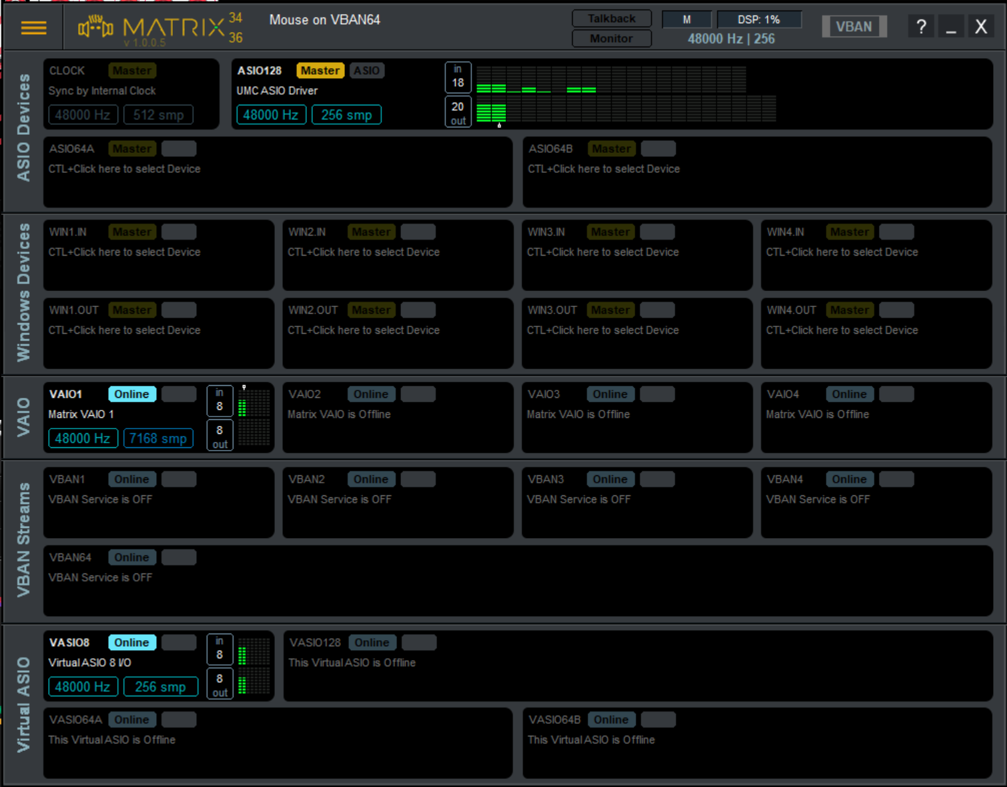Viewport: 1007px width, 787px height.
Task: Select device for WIN1.IN slot
Action: [125, 252]
